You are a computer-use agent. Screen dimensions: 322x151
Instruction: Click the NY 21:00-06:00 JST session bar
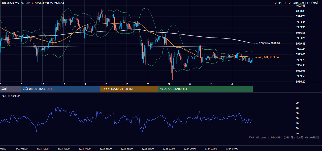tap(205, 89)
